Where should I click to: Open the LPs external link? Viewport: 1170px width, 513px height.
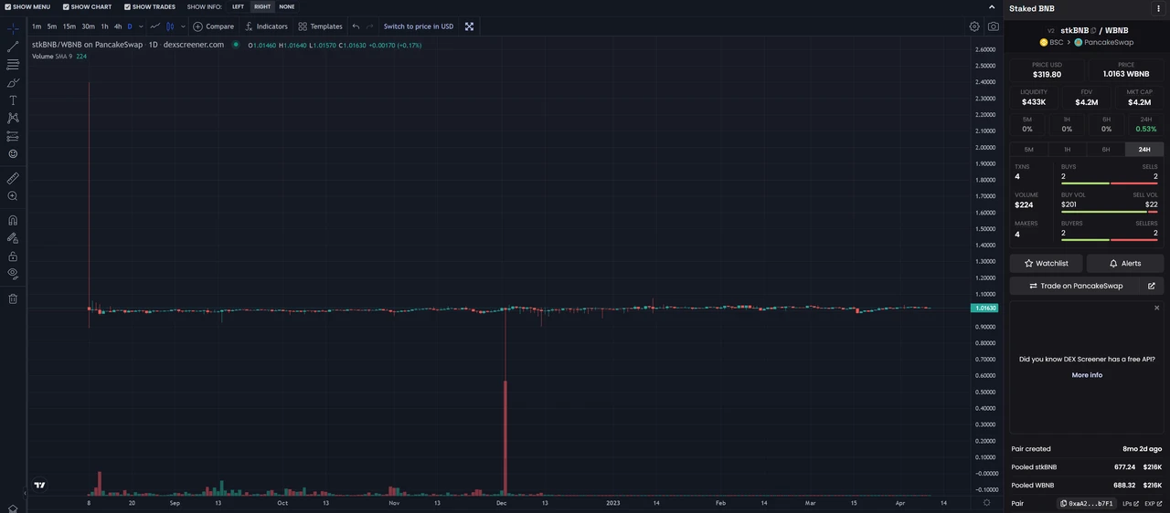1129,503
